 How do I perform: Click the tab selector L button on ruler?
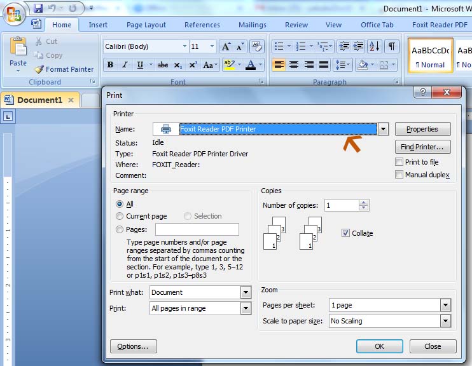click(x=8, y=116)
